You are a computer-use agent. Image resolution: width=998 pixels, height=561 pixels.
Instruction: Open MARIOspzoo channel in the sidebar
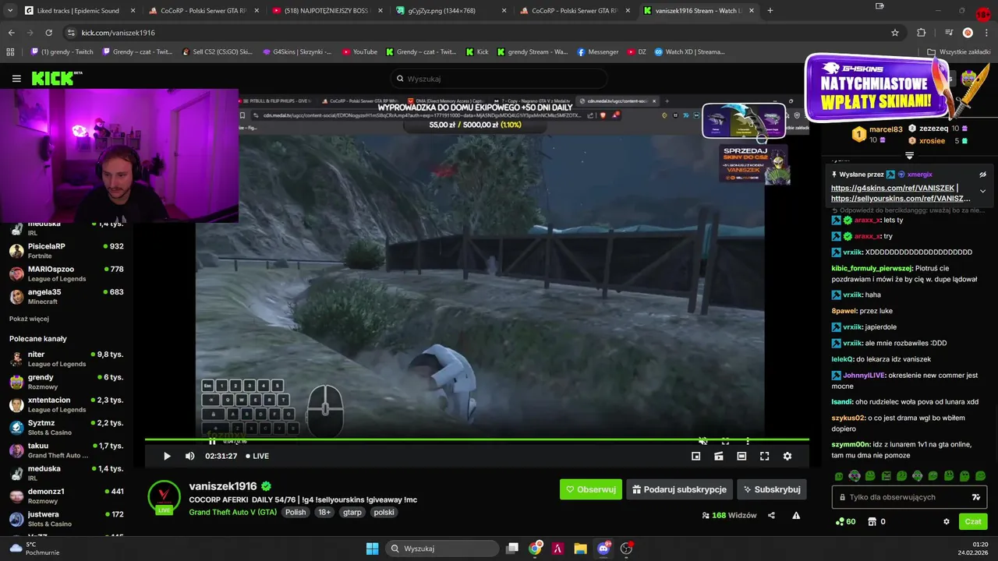click(66, 273)
